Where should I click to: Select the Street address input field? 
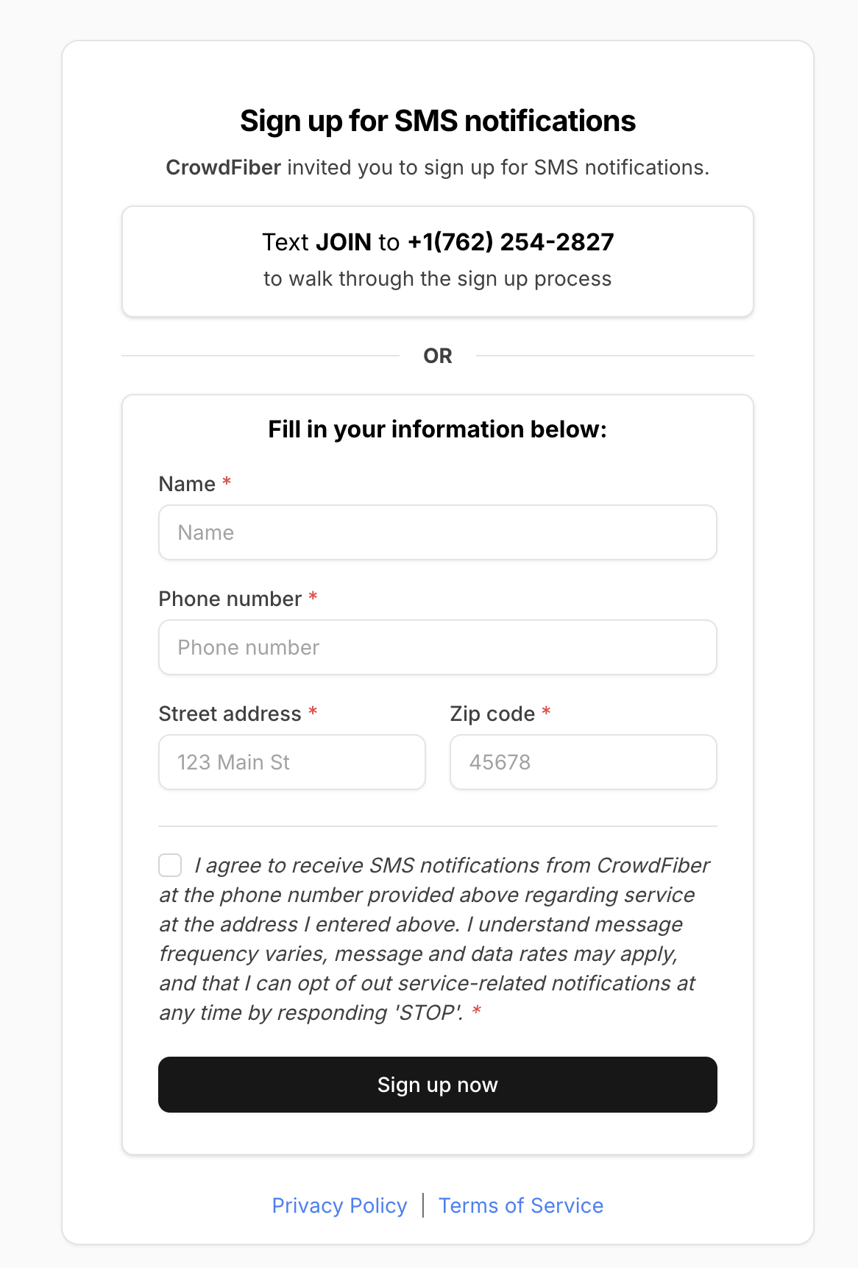291,762
